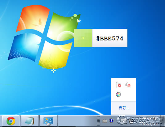The width and height of the screenshot is (165, 127).
Task: Open the Control Panel taskbar button
Action: (x=48, y=121)
